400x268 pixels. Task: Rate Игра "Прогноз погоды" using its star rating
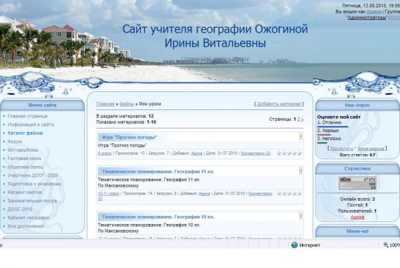[x=289, y=153]
